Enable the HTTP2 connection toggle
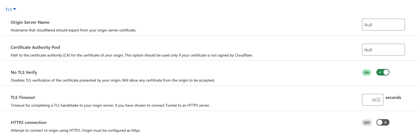Image resolution: width=417 pixels, height=137 pixels. pos(383,122)
